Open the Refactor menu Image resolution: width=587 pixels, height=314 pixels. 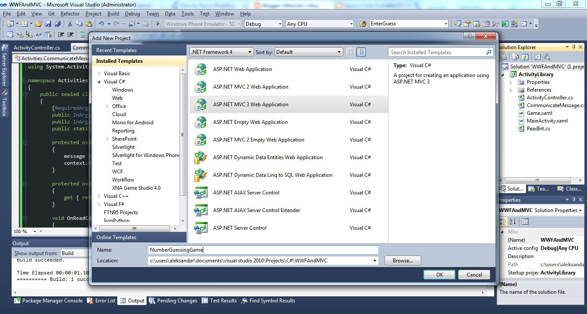pyautogui.click(x=70, y=14)
